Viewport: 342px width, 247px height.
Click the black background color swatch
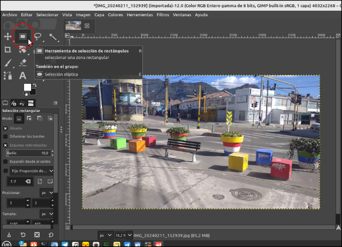(33, 92)
